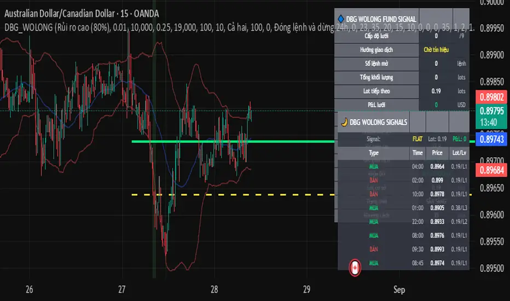The height and width of the screenshot is (301, 510).
Task: Click the blue diamond icon beside DBG WOLONG FUND SIGNAL
Action: 340,19
